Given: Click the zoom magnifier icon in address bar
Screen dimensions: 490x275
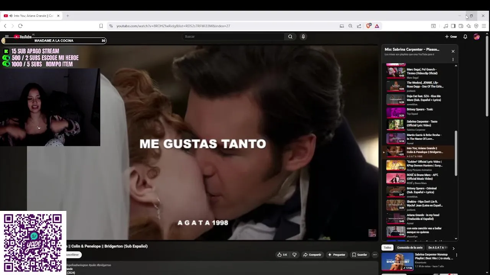Looking at the screenshot, I should tap(350, 26).
